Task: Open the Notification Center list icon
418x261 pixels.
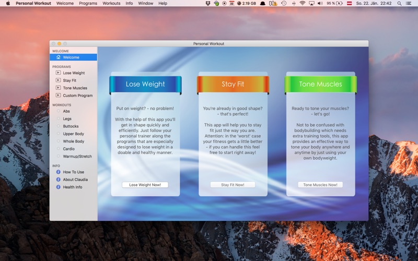Action: [408, 4]
